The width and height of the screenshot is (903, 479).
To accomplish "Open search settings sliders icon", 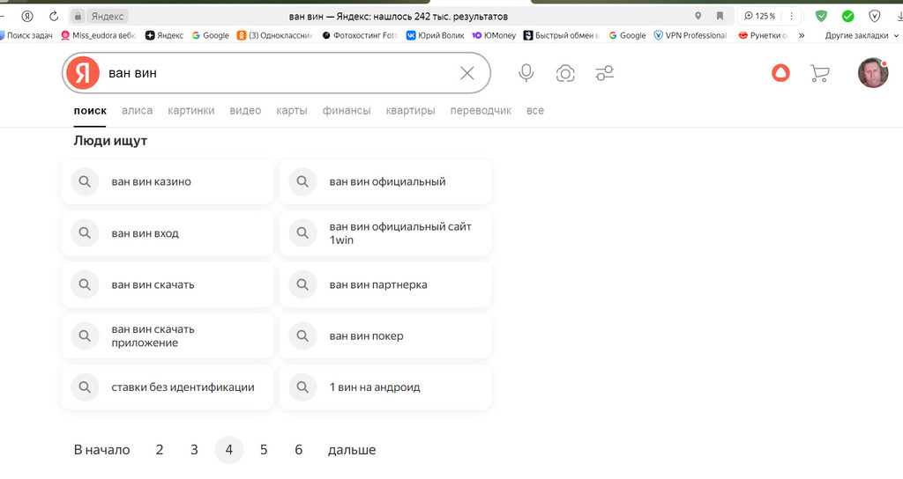I will tap(604, 73).
